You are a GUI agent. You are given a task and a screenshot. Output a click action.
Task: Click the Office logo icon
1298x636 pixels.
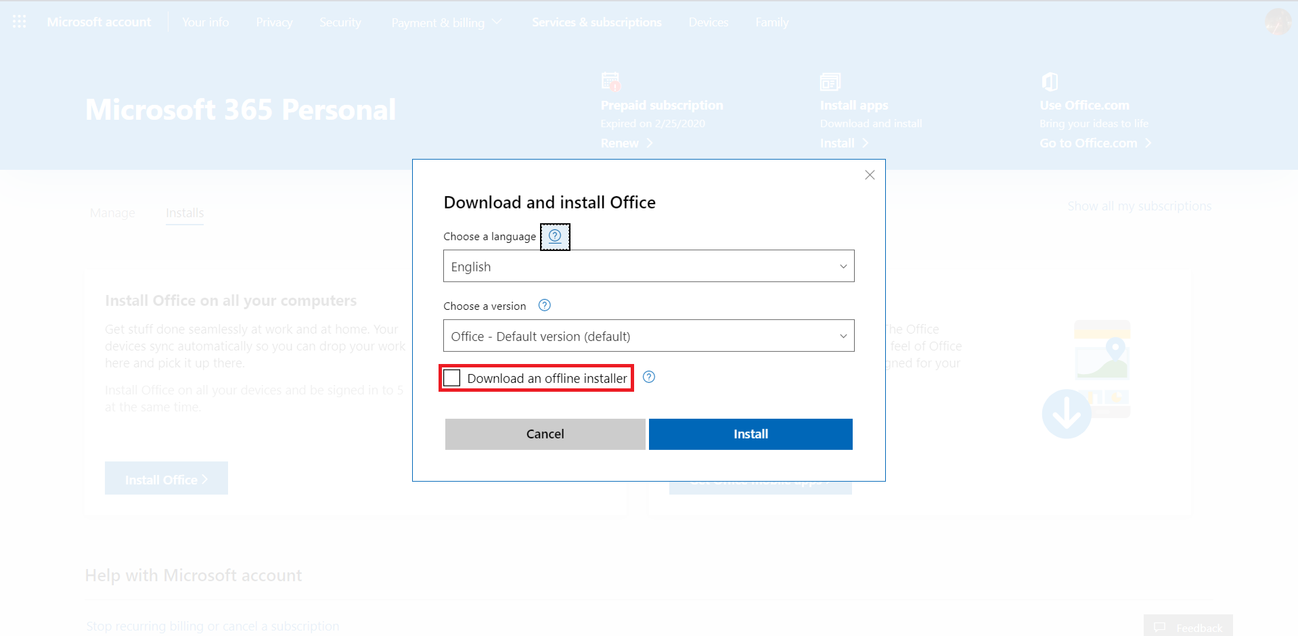pos(1050,82)
